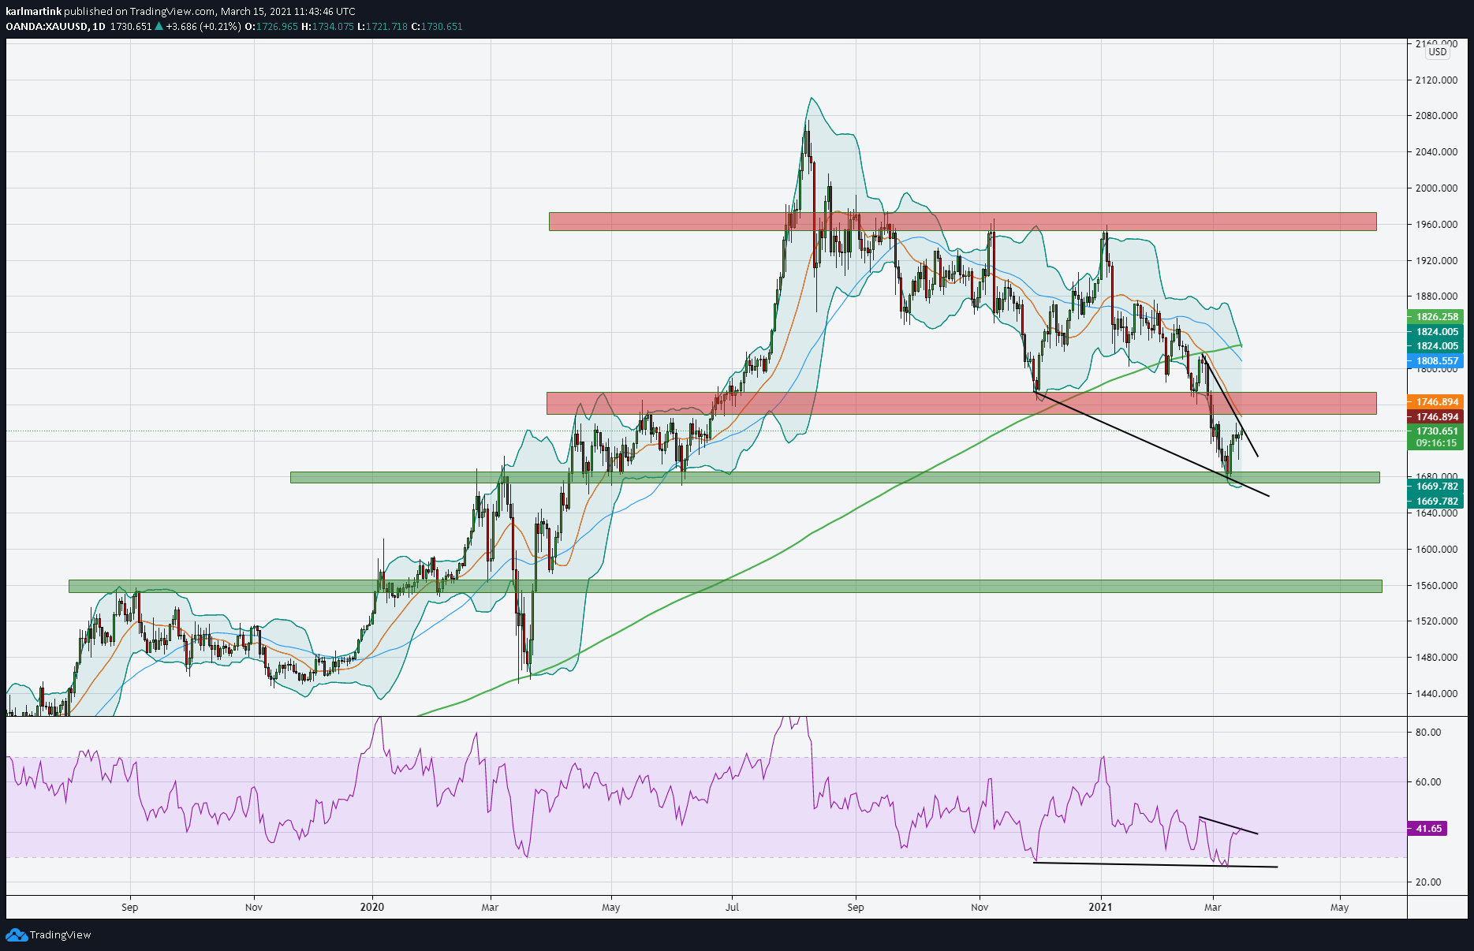This screenshot has height=951, width=1474.
Task: Click the current price 1730.651 label
Action: click(x=1436, y=431)
